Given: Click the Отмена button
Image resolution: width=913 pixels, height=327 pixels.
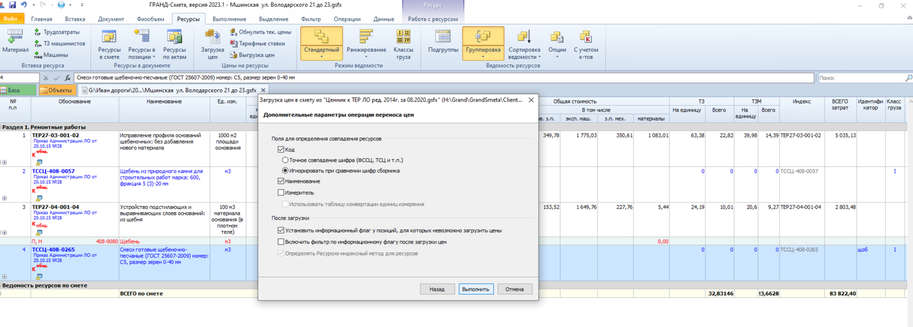Looking at the screenshot, I should pos(515,289).
